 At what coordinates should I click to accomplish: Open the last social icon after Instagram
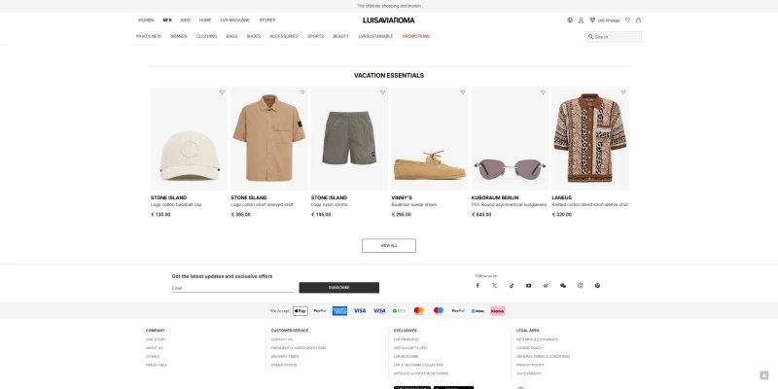[597, 286]
